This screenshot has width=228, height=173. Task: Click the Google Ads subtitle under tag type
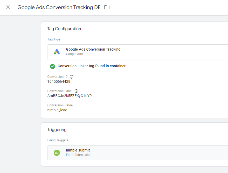74,54
